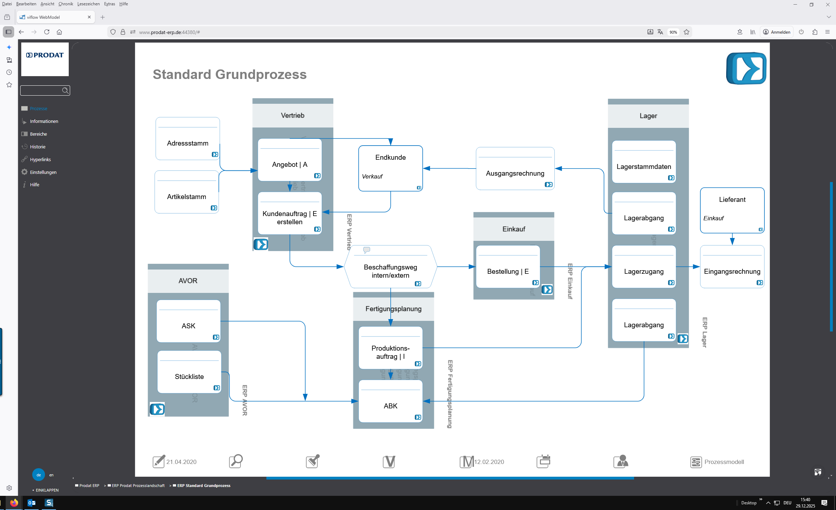This screenshot has width=836, height=510.
Task: Click the responsible person icon in footer
Action: (x=621, y=461)
